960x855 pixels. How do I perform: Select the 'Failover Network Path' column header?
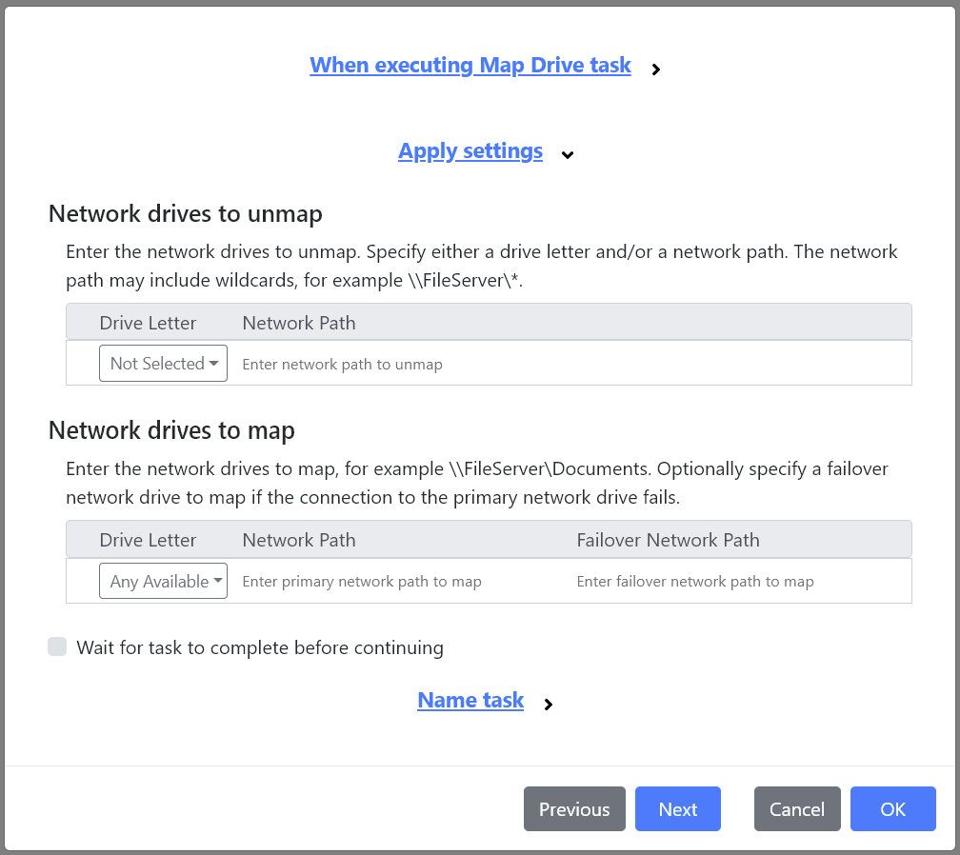(668, 540)
